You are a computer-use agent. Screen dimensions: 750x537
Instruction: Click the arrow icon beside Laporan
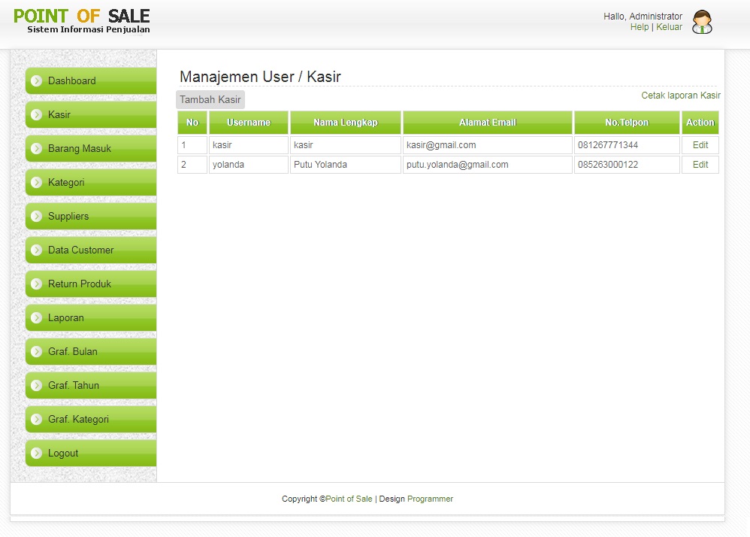pos(37,317)
